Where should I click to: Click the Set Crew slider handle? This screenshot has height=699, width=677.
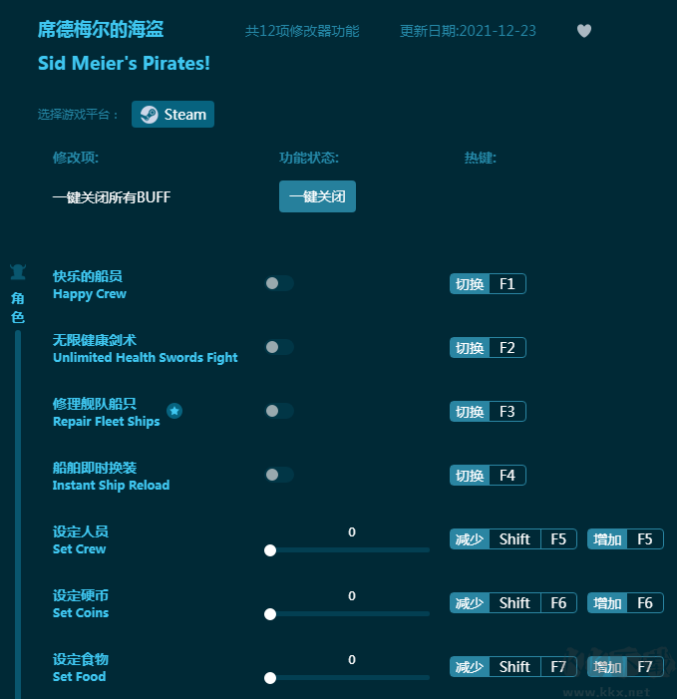[270, 550]
